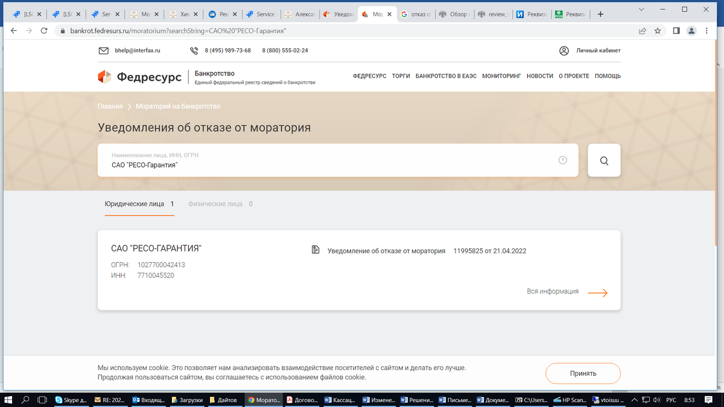
Task: Accept cookies with Принять button
Action: (x=583, y=373)
